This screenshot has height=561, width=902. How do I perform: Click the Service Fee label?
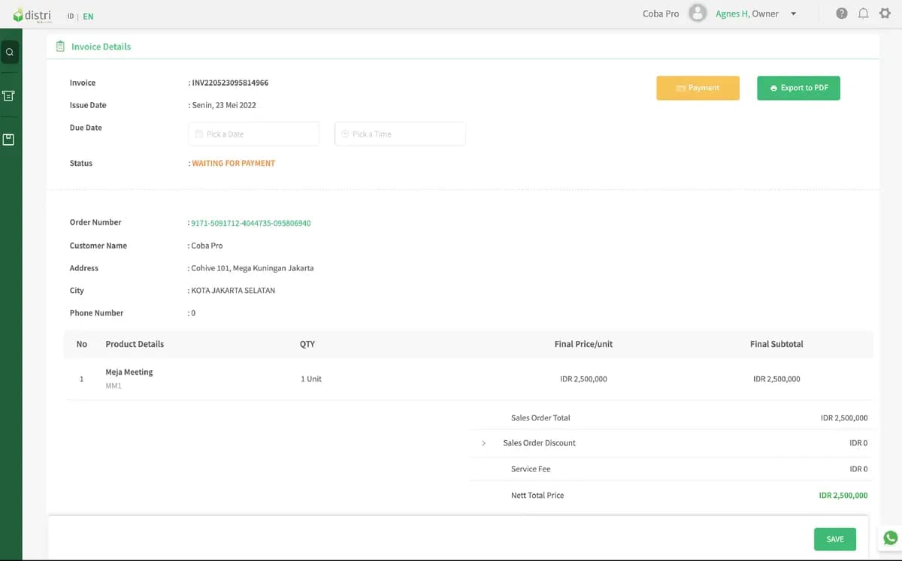coord(531,469)
